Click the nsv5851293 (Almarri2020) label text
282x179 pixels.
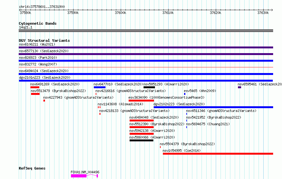click(x=166, y=84)
